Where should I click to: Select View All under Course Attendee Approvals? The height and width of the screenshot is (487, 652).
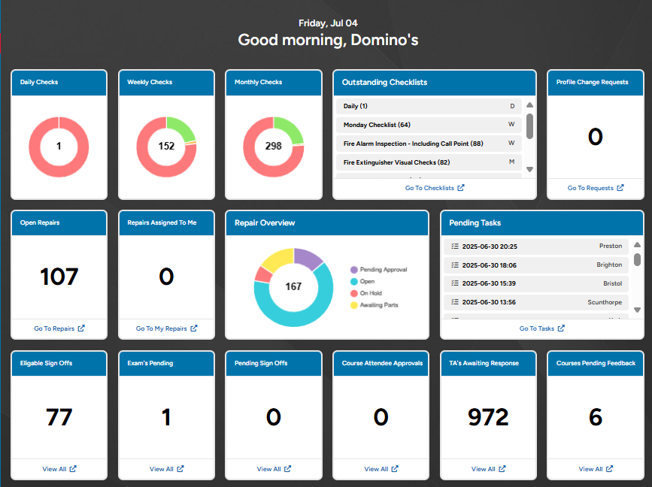coord(381,469)
